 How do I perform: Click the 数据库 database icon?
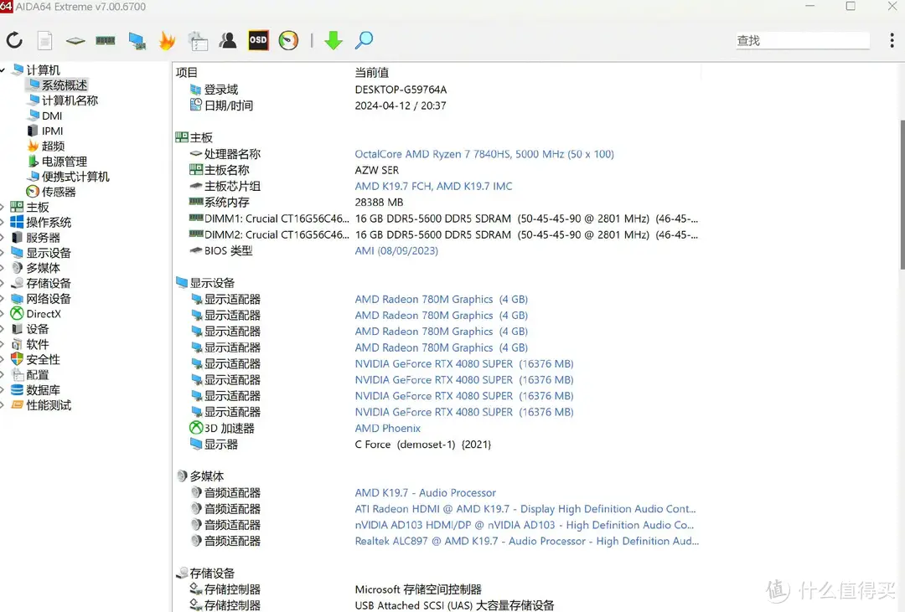18,390
